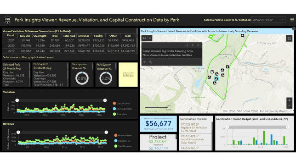
Task: Click the leftmost campground tent marker
Action: (209, 77)
